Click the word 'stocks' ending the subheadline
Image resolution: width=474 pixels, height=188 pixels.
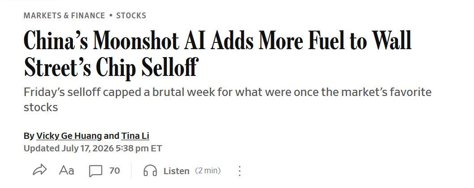click(41, 107)
